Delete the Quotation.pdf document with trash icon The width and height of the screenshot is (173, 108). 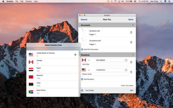pyautogui.click(x=131, y=33)
